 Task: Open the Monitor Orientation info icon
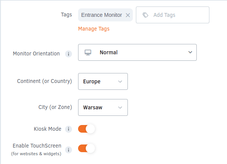tap(69, 54)
